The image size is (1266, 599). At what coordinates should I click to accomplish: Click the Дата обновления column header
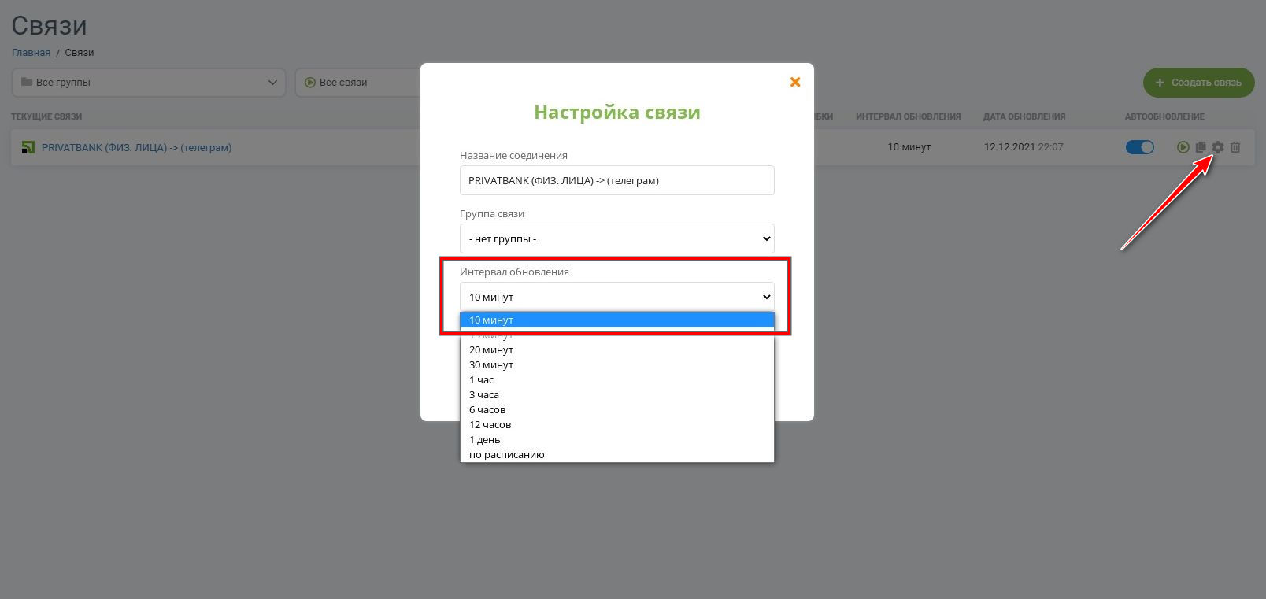point(1024,116)
